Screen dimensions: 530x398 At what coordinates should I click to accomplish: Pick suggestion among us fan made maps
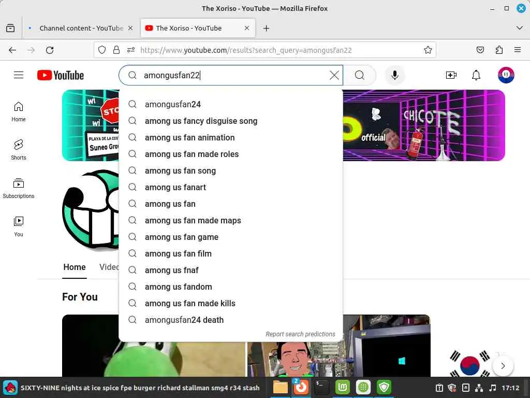coord(231,220)
